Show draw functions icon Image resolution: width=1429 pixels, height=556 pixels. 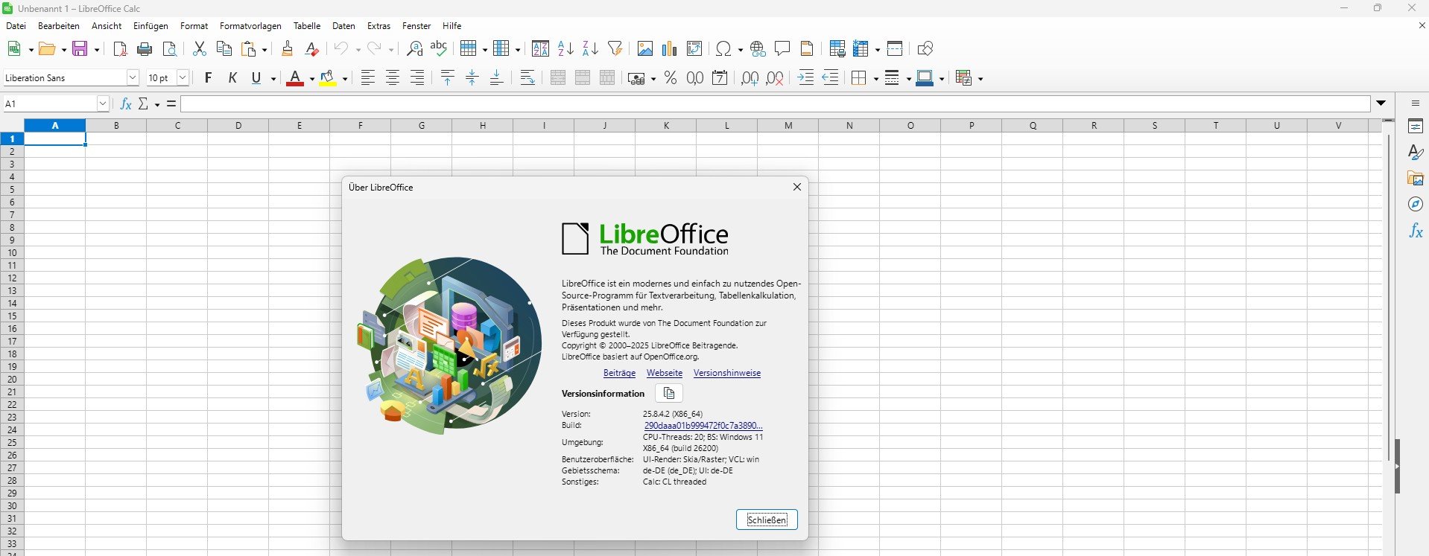point(925,49)
